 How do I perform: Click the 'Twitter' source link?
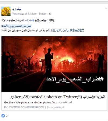tap(43, 14)
